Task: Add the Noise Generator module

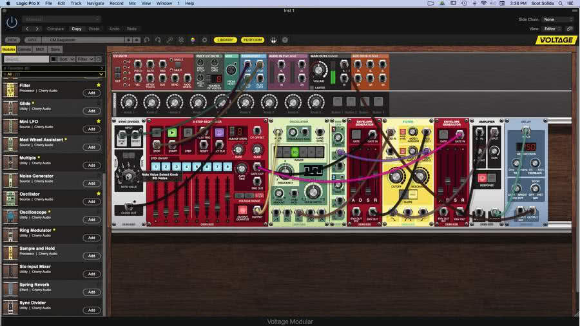Action: coord(92,184)
